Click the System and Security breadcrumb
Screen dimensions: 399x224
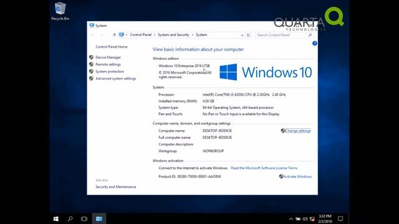coord(173,35)
